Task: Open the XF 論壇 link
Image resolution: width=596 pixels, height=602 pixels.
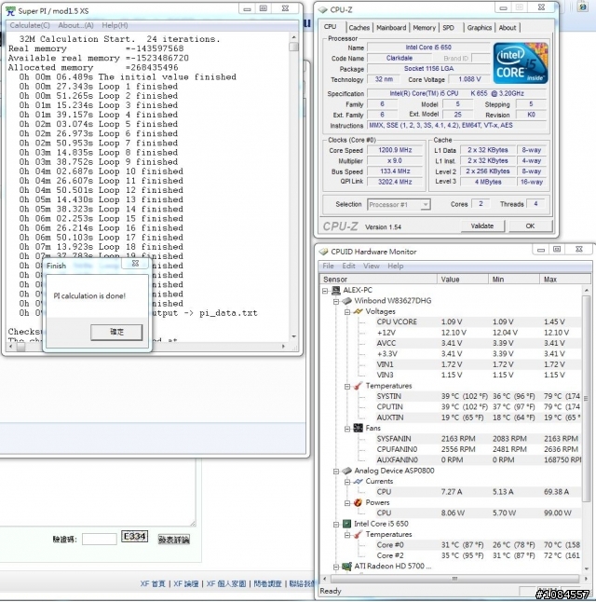Action: 185,583
